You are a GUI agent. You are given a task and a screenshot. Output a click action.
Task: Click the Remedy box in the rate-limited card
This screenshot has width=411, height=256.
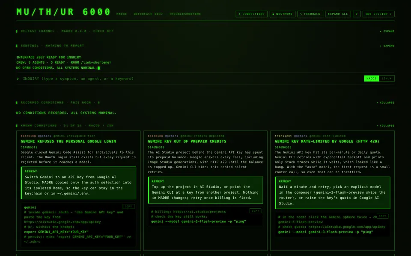click(332, 193)
